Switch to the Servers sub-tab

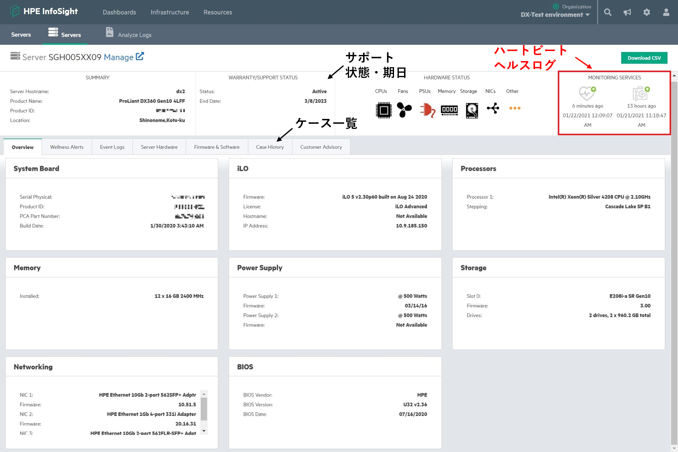[x=65, y=35]
